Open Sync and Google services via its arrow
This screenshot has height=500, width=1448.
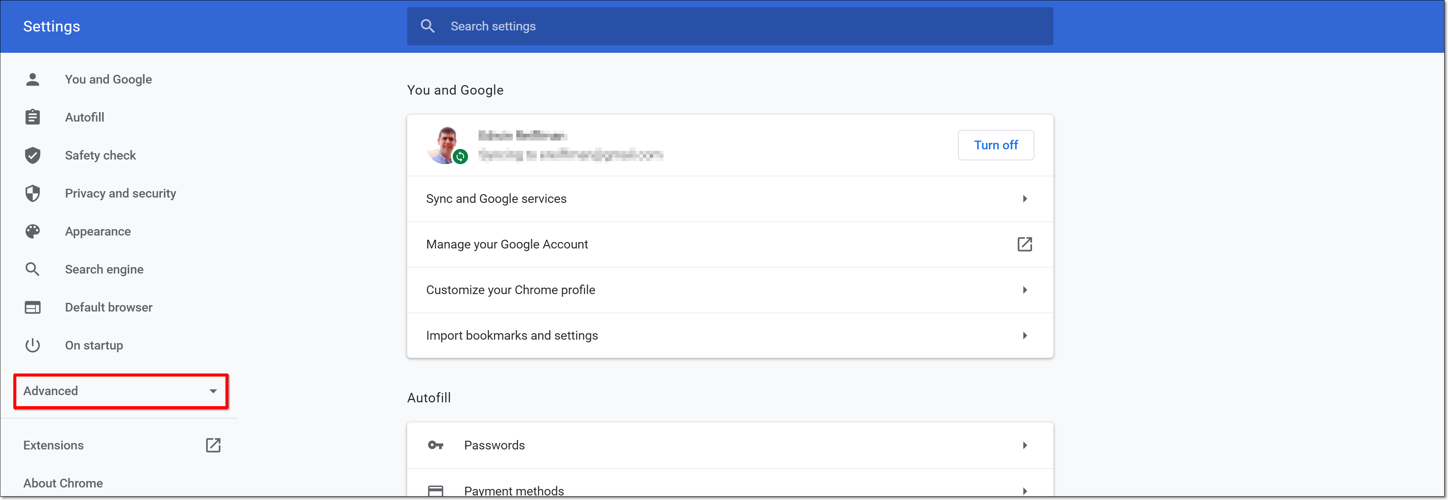(1025, 198)
